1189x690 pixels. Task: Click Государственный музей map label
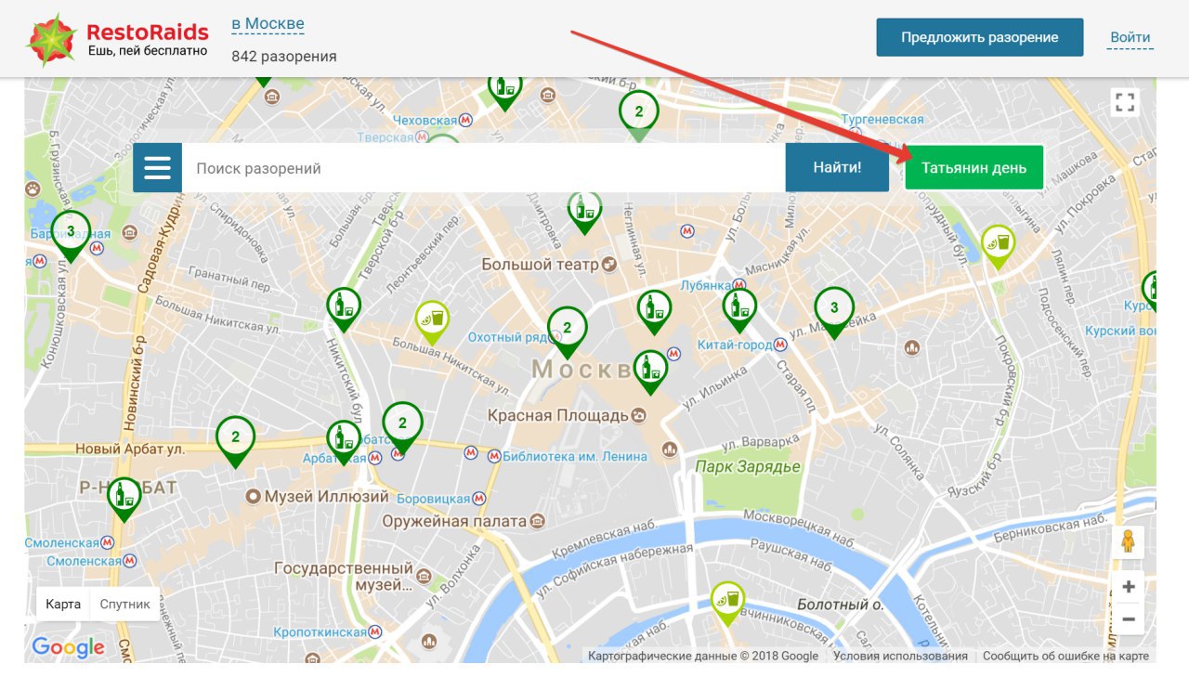click(344, 577)
